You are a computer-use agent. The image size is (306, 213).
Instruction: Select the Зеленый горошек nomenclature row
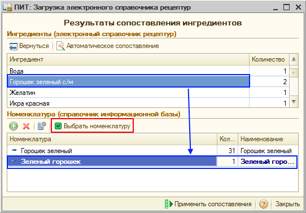click(x=152, y=162)
